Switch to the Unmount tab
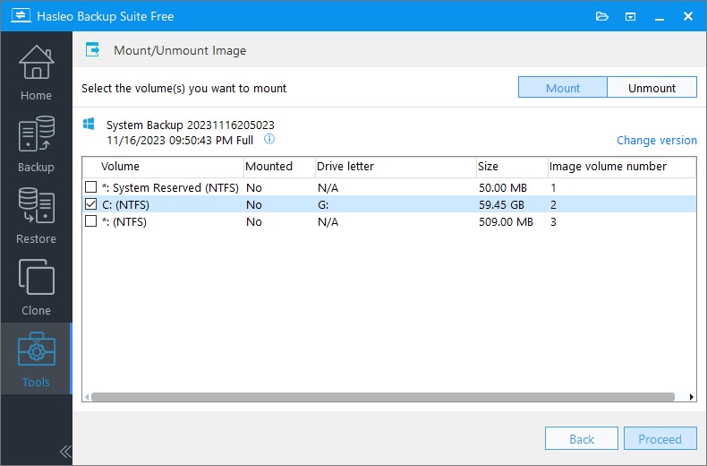Image resolution: width=707 pixels, height=466 pixels. coord(652,88)
